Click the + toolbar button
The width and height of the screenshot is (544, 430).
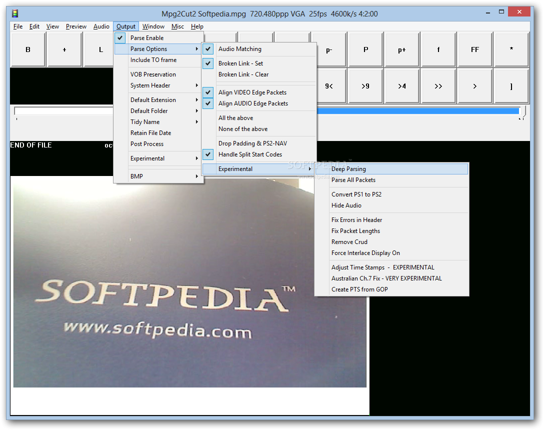pos(64,49)
